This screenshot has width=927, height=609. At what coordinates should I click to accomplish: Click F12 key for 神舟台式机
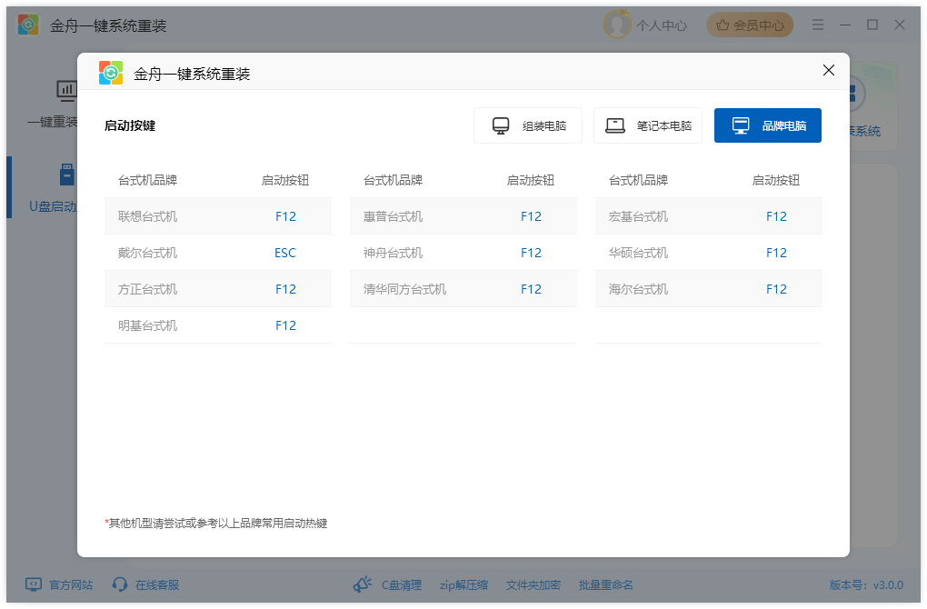[x=531, y=253]
